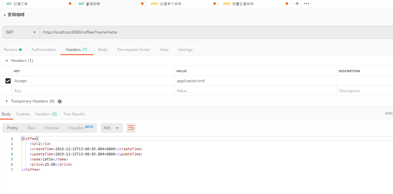Open the Tests tab
The image size is (393, 194).
[164, 50]
